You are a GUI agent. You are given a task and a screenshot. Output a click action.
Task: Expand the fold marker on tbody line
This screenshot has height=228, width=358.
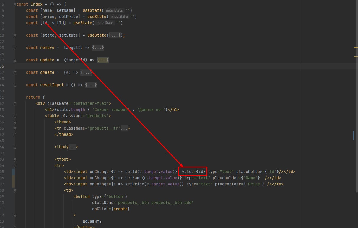pos(15,147)
